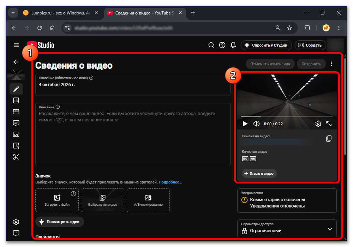This screenshot has width=353, height=247.
Task: Click Создать button
Action: pos(310,45)
